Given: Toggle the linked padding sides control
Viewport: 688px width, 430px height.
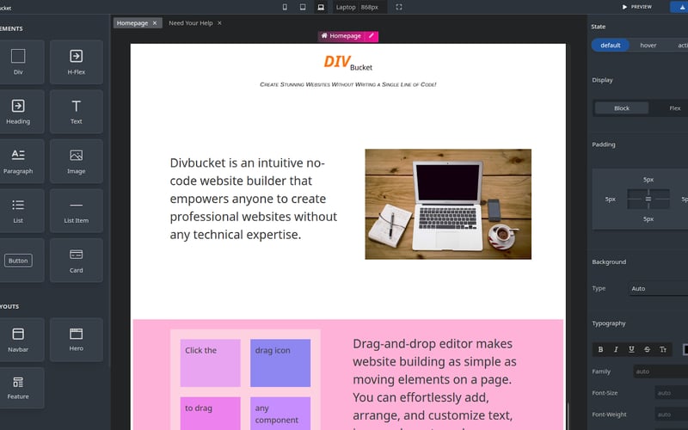Looking at the screenshot, I should click(648, 200).
